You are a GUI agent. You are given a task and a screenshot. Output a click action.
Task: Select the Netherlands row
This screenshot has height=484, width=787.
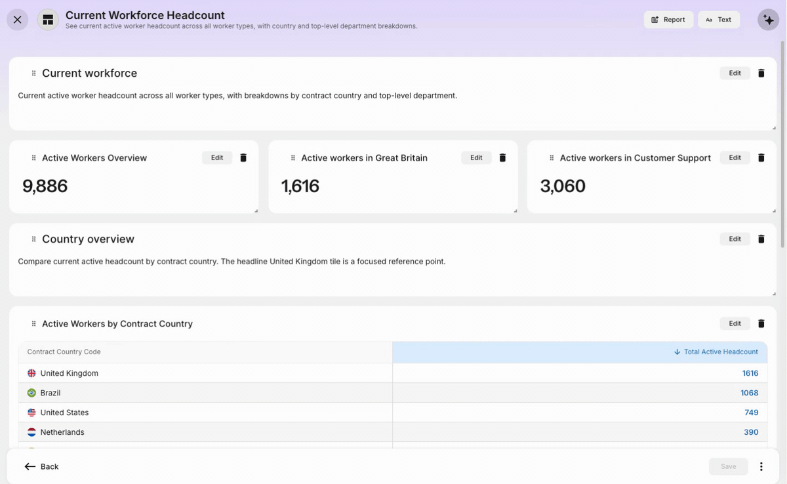point(393,432)
